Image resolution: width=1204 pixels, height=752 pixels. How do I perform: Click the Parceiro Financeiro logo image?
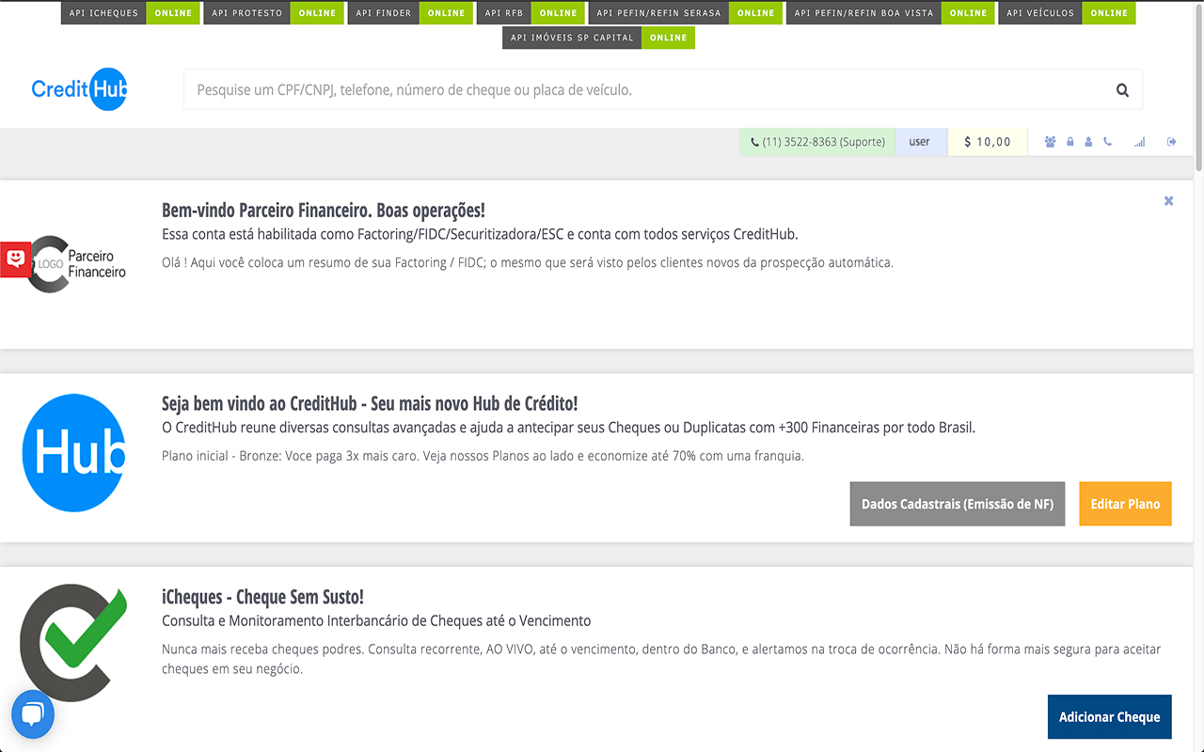pos(77,264)
